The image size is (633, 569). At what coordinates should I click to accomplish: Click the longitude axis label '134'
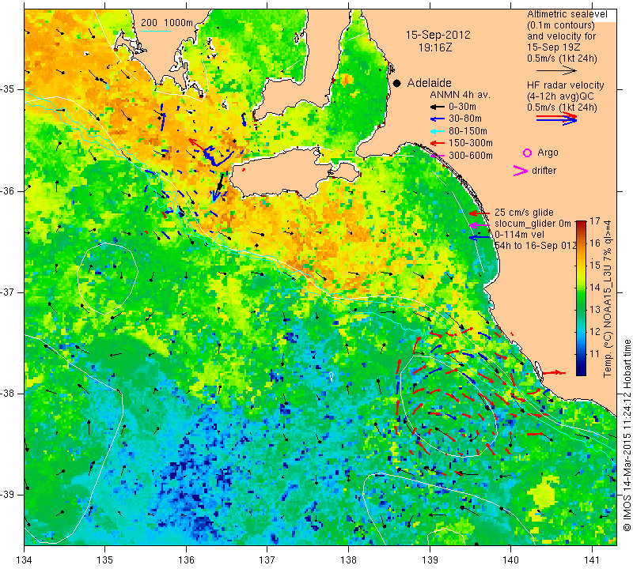click(x=25, y=560)
